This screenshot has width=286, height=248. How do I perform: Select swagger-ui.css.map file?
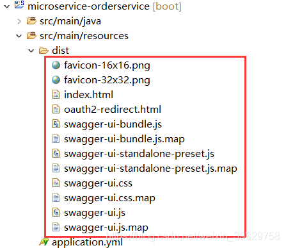click(x=109, y=198)
